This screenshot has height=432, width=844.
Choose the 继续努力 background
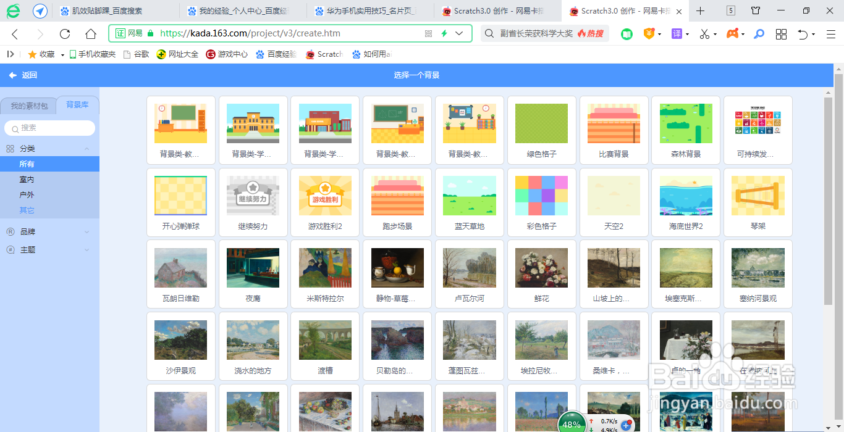pyautogui.click(x=253, y=202)
